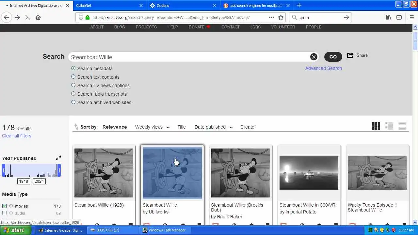418x235 pixels.
Task: Bookmark this page with the star
Action: click(281, 17)
